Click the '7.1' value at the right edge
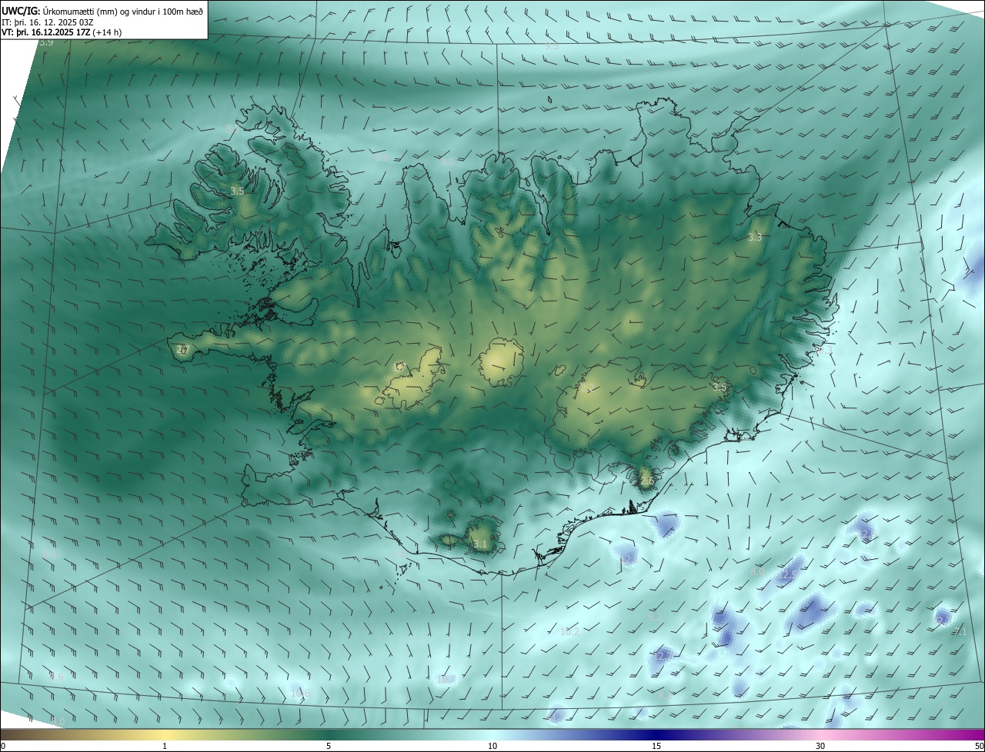 tap(960, 632)
